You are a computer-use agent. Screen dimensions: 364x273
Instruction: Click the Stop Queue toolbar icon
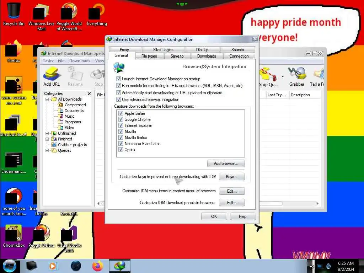point(269,77)
